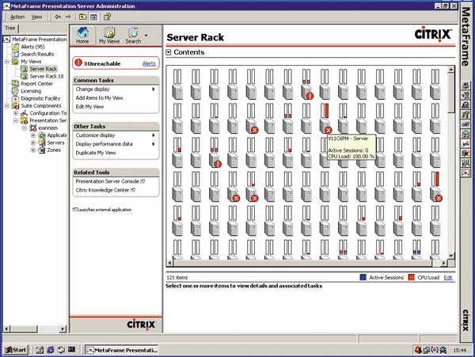Open Report Center in the tree
Screen dimensions: 475x357
click(36, 84)
